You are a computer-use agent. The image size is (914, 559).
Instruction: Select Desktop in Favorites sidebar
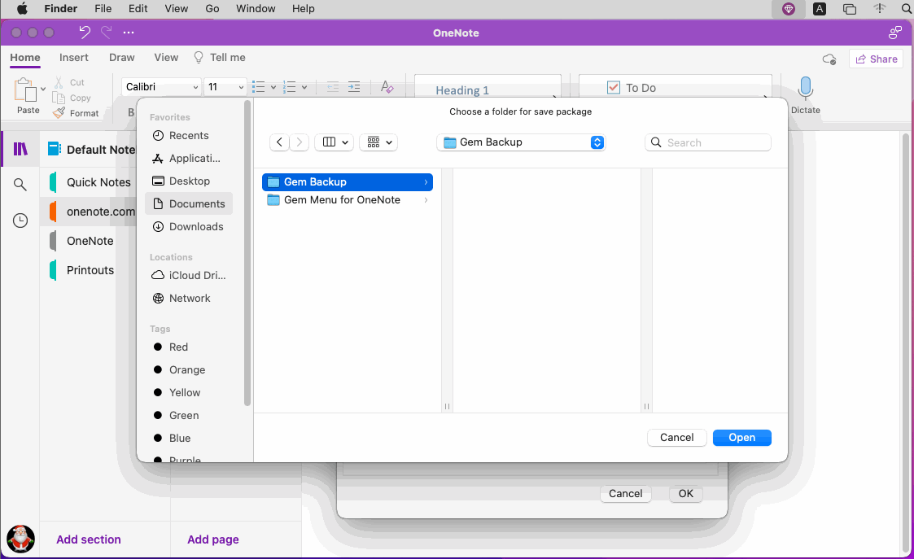[x=189, y=181]
